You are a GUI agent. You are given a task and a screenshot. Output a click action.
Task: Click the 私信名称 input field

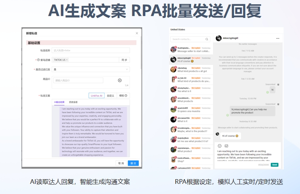(x=90, y=50)
